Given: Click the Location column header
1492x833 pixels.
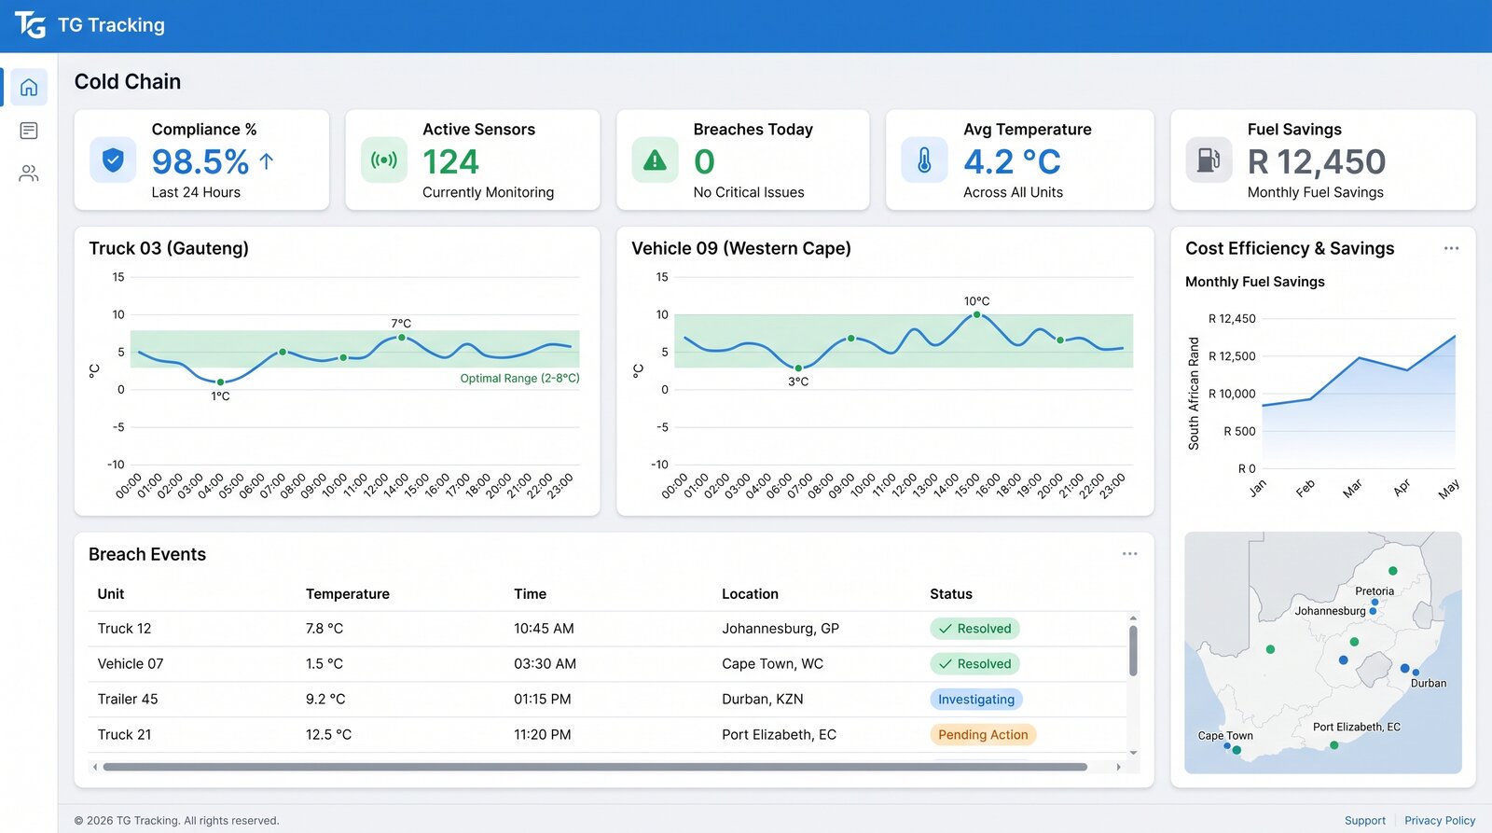Looking at the screenshot, I should [x=750, y=594].
